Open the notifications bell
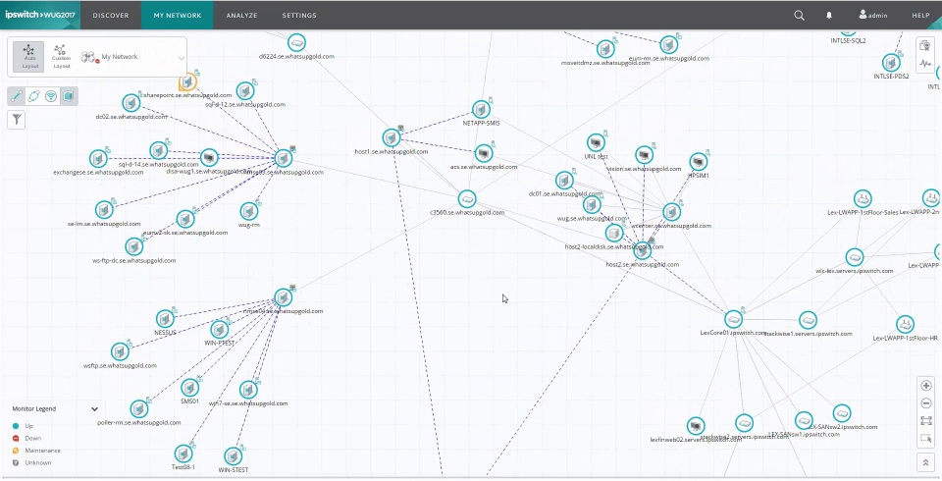 tap(829, 15)
